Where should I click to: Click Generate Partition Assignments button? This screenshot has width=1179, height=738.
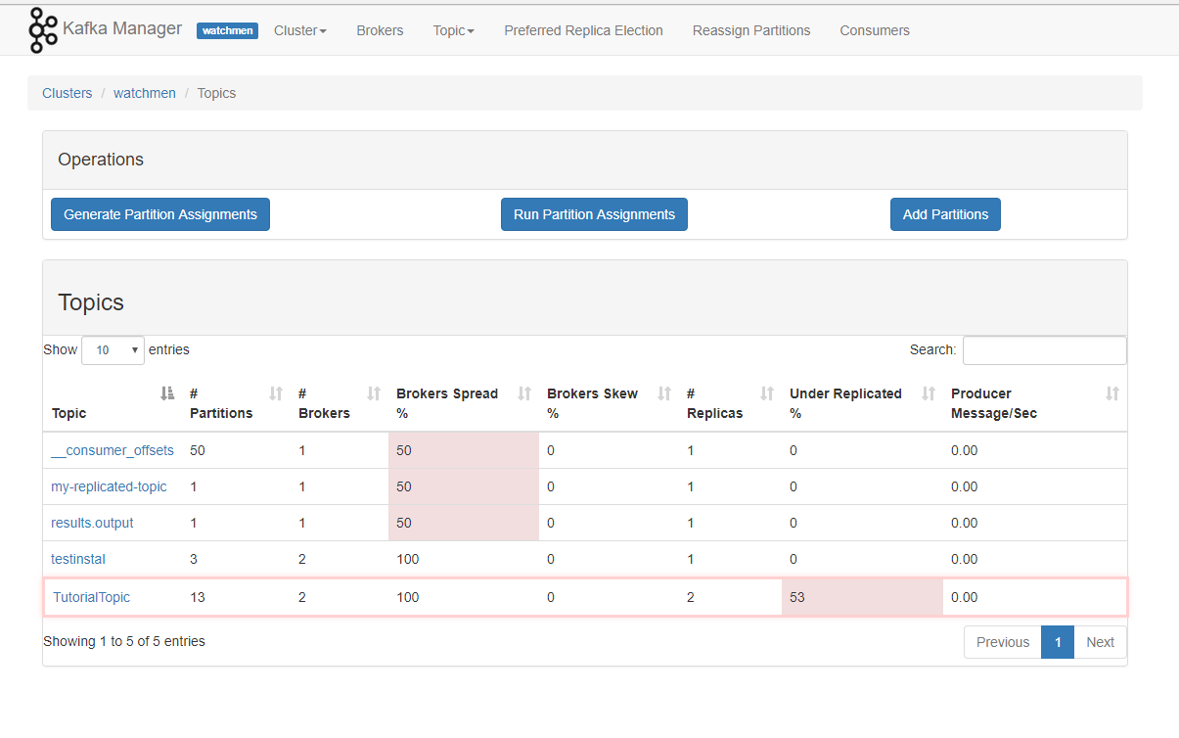pos(160,214)
